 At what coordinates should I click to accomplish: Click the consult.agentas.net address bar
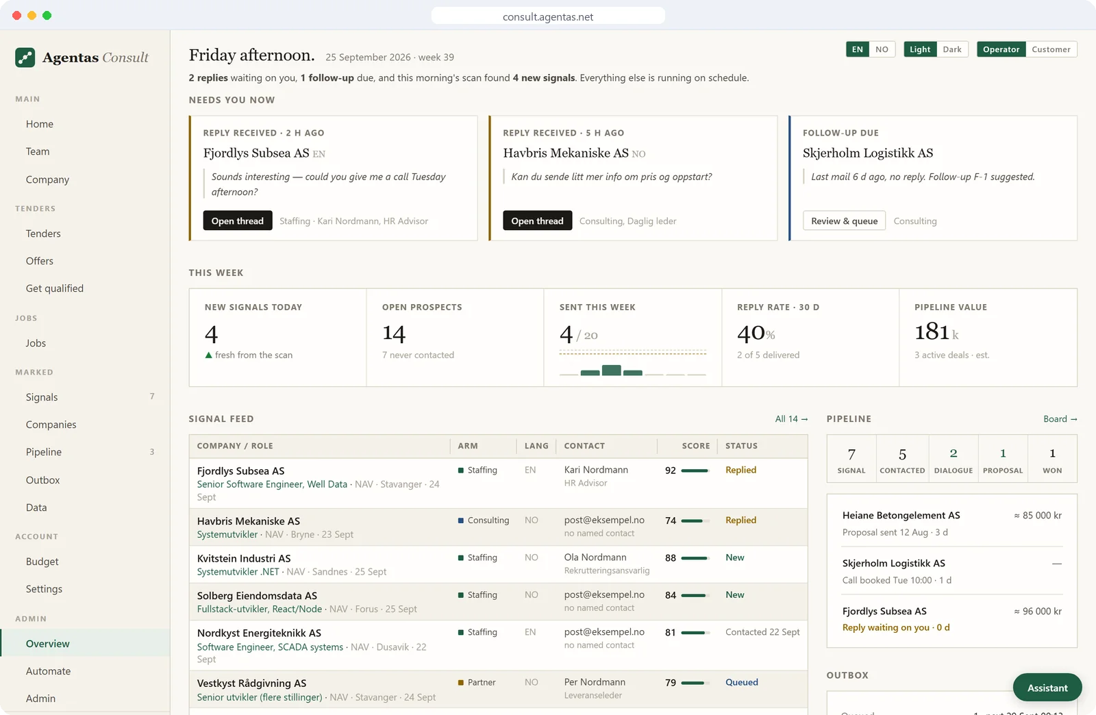tap(548, 16)
